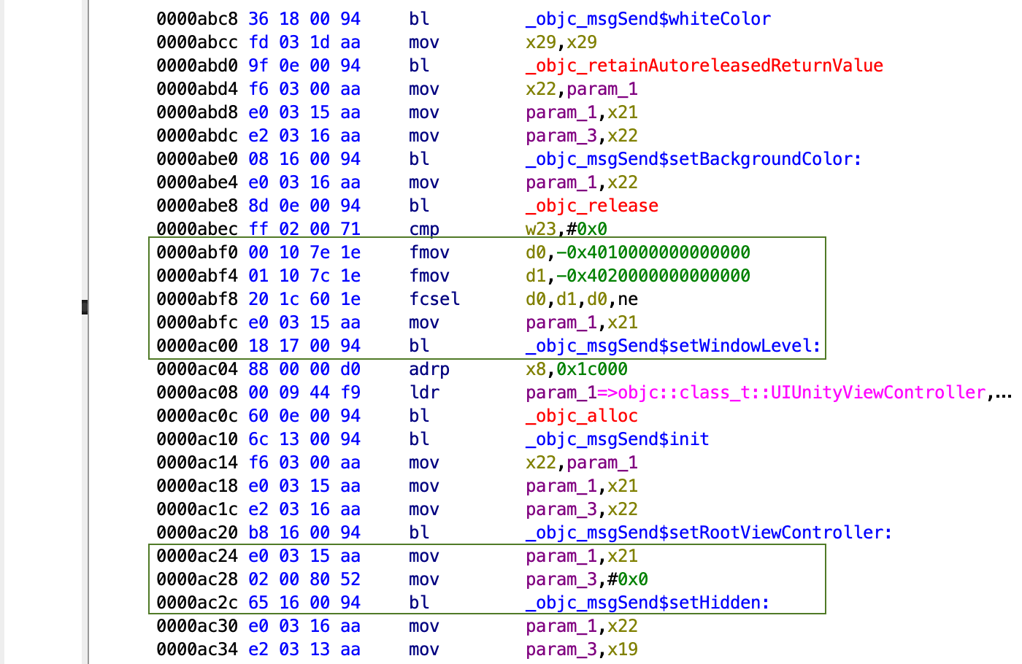This screenshot has width=1022, height=664.
Task: Click the _objc_release function label
Action: 591,206
